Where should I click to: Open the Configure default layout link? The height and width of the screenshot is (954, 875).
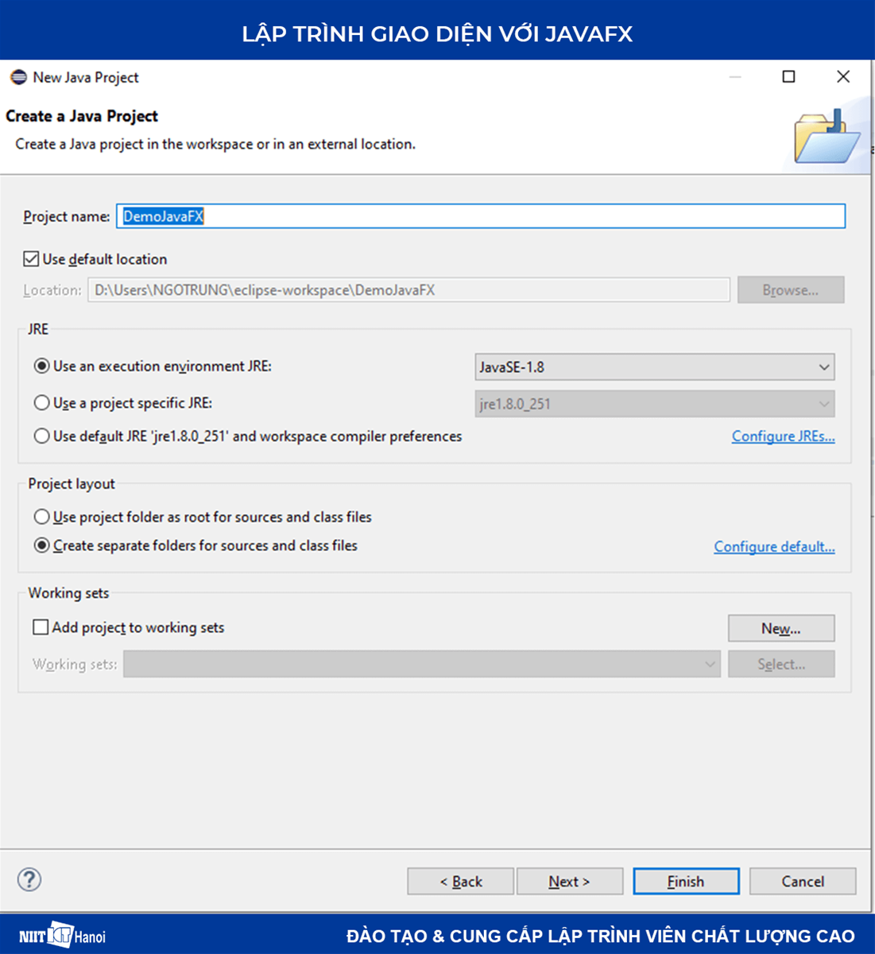tap(774, 546)
